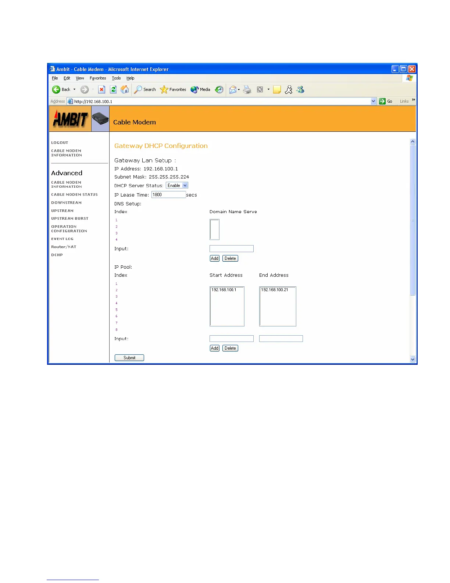This screenshot has width=450, height=583.
Task: Open the Search pane in toolbar
Action: (x=145, y=89)
